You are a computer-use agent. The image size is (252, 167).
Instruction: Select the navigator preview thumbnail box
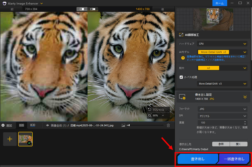(x=213, y=16)
